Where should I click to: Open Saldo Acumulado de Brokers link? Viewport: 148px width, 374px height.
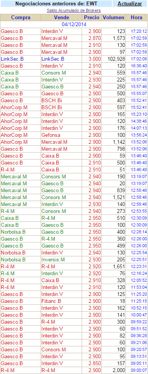74,10
